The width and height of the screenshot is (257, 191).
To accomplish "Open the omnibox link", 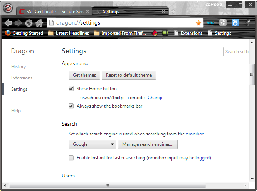I will (x=195, y=134).
